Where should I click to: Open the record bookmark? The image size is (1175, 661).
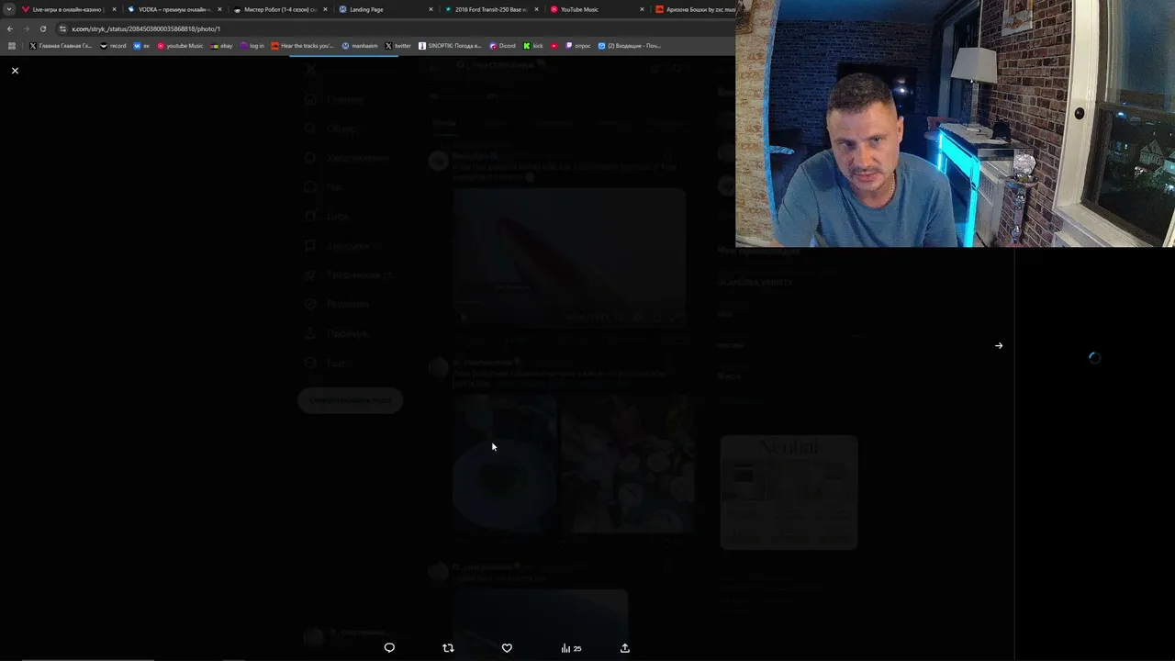click(113, 45)
